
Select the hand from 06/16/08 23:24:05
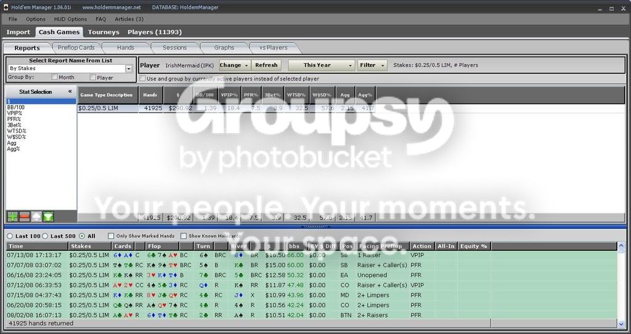click(x=312, y=275)
